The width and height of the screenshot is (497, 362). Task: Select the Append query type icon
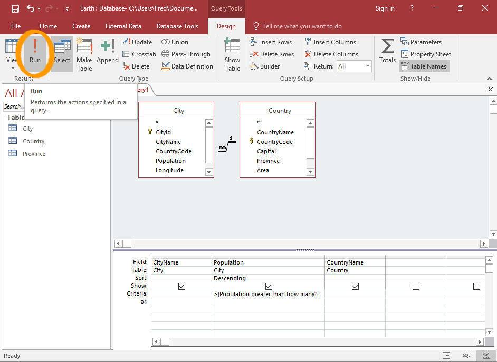tap(108, 53)
